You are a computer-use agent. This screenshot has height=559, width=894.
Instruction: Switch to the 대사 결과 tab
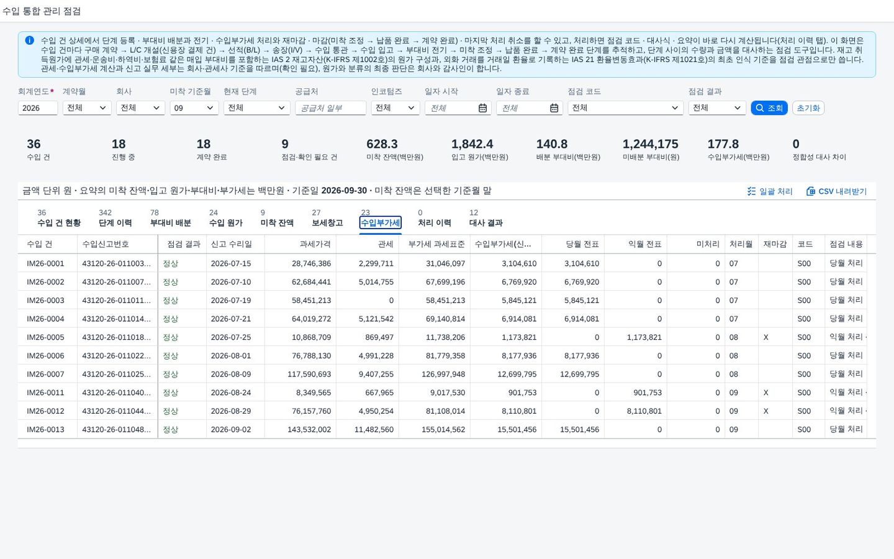[x=485, y=218]
